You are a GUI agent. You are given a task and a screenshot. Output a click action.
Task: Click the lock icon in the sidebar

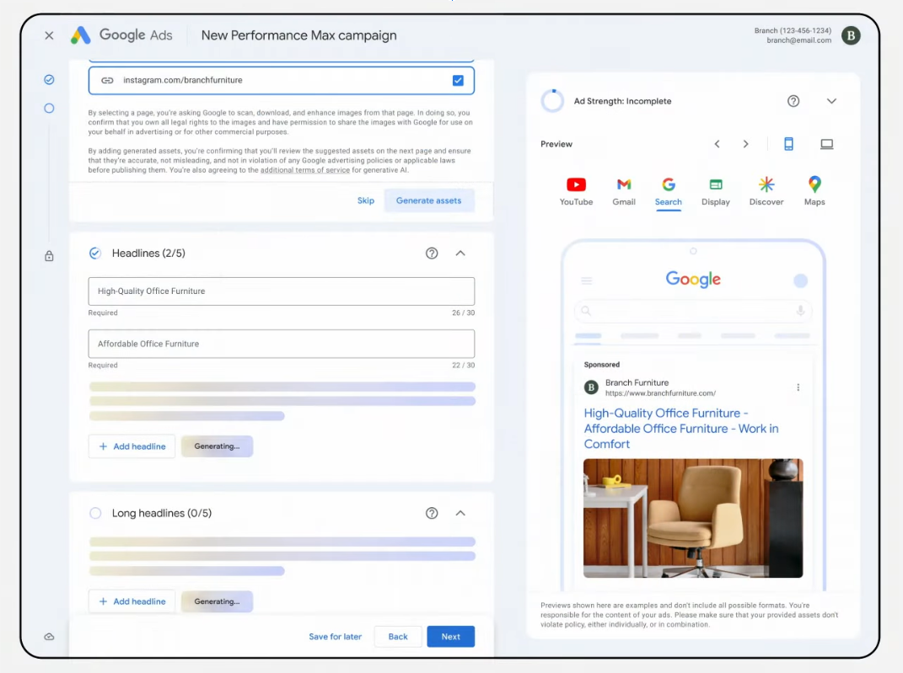(50, 256)
